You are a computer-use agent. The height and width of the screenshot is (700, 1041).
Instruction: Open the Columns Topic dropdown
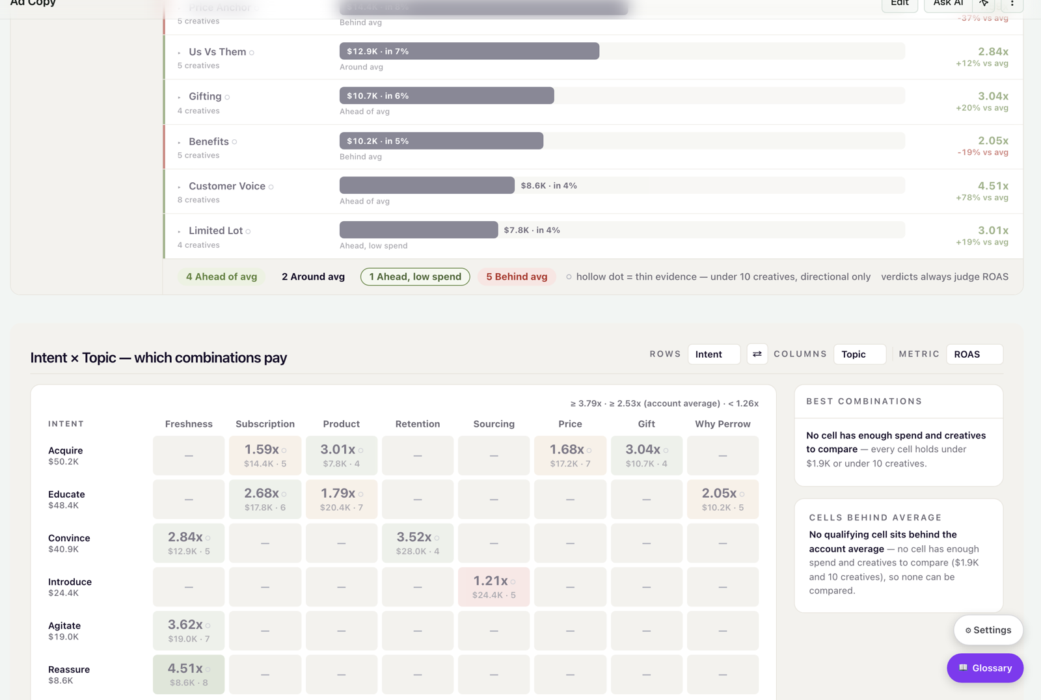coord(859,354)
